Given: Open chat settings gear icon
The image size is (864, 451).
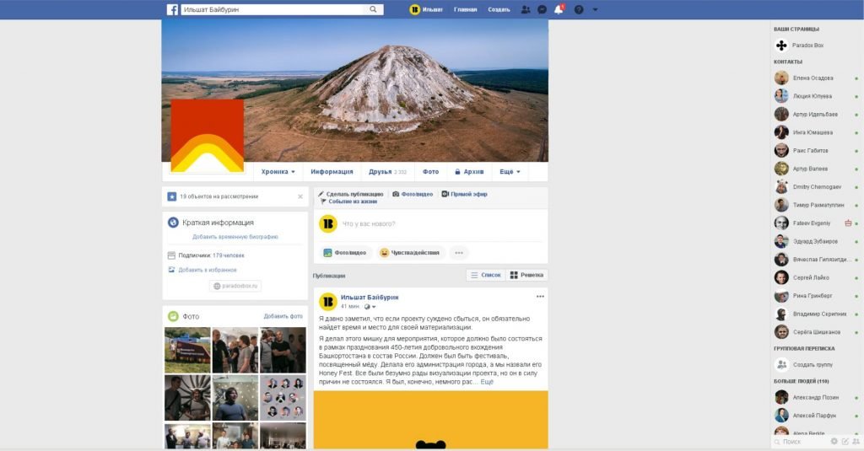Looking at the screenshot, I should tap(834, 441).
